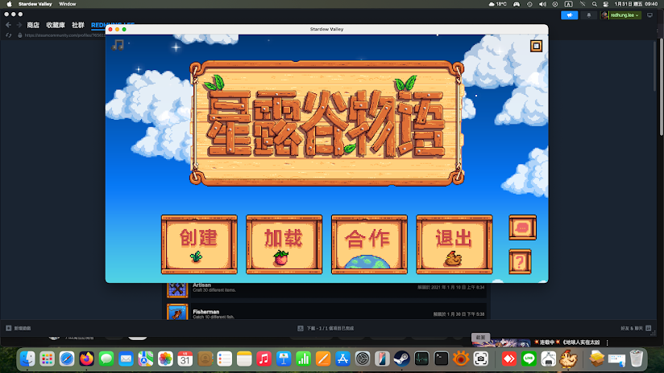Open the 收藏庫 tab in Steam

(x=56, y=26)
